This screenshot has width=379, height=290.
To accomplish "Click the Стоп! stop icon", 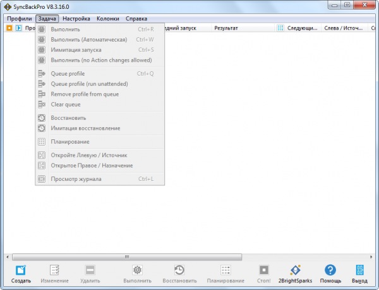I will [264, 270].
